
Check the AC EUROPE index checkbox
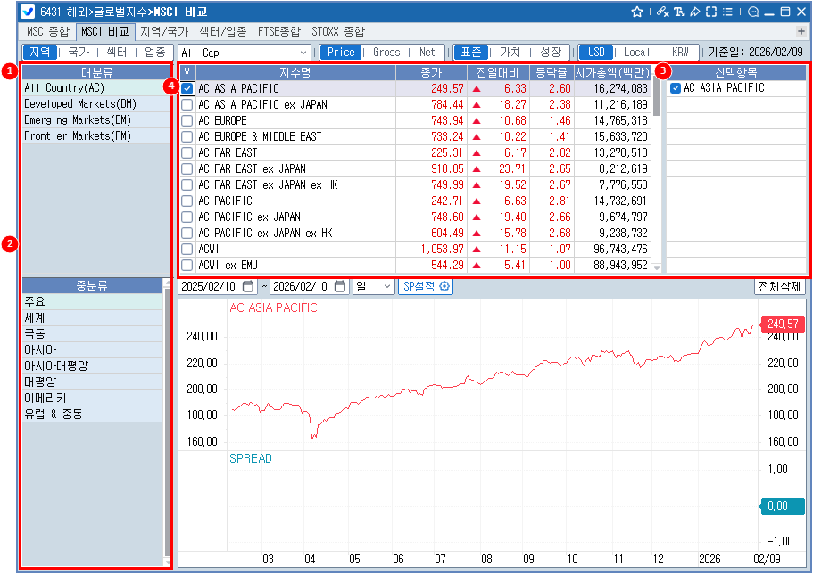coord(187,121)
